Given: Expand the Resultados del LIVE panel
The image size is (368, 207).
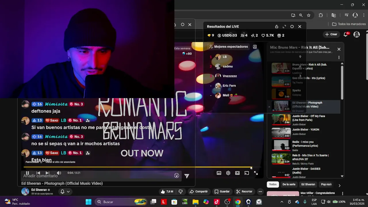Looking at the screenshot, I should click(x=284, y=26).
